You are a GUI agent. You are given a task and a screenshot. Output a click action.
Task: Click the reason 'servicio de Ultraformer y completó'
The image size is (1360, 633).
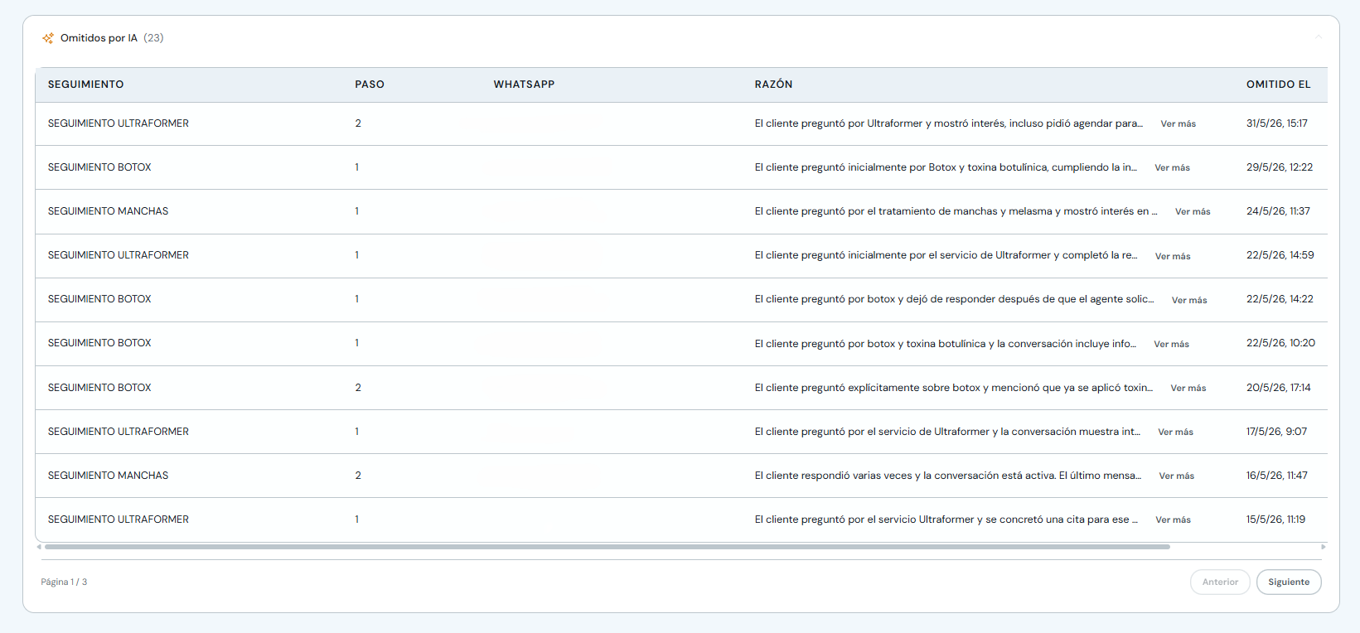946,255
